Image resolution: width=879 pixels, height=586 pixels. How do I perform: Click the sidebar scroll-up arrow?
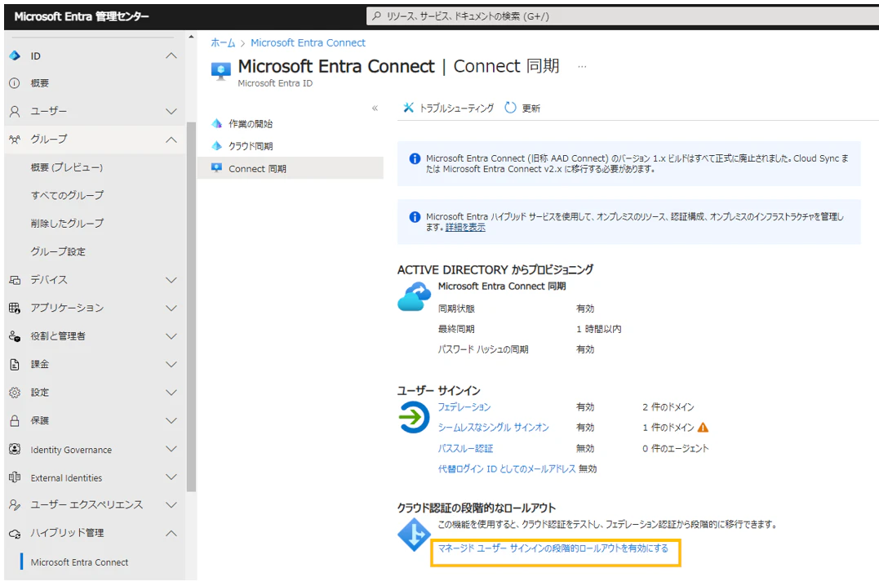pyautogui.click(x=191, y=37)
